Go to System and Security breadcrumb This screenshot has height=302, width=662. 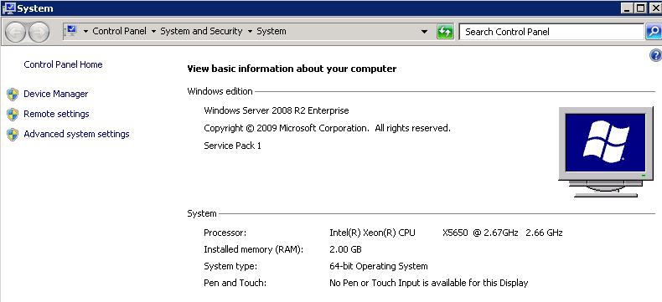(201, 31)
